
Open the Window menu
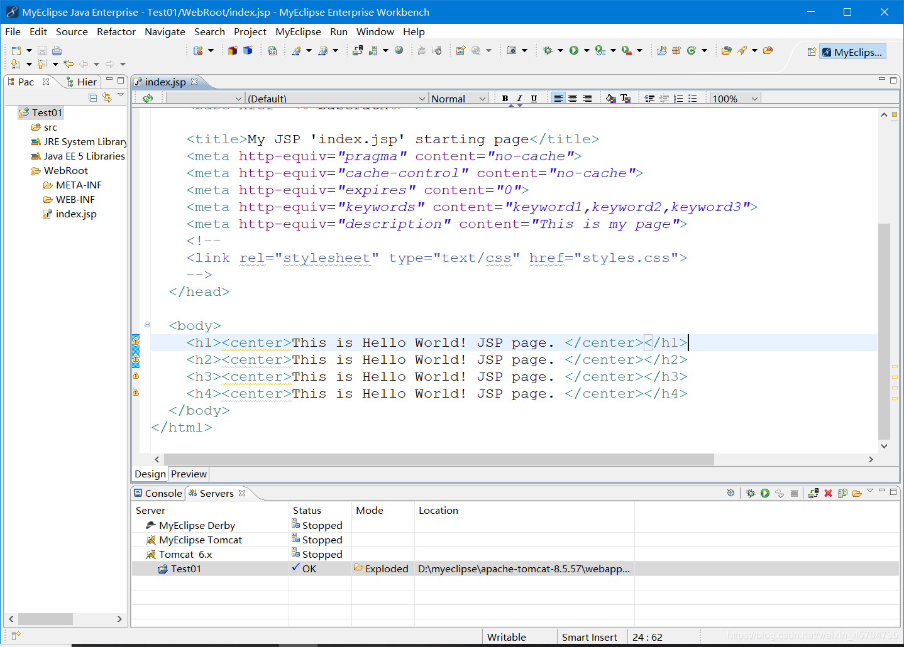click(375, 31)
